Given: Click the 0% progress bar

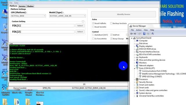Looking at the screenshot, I should 69,84.
